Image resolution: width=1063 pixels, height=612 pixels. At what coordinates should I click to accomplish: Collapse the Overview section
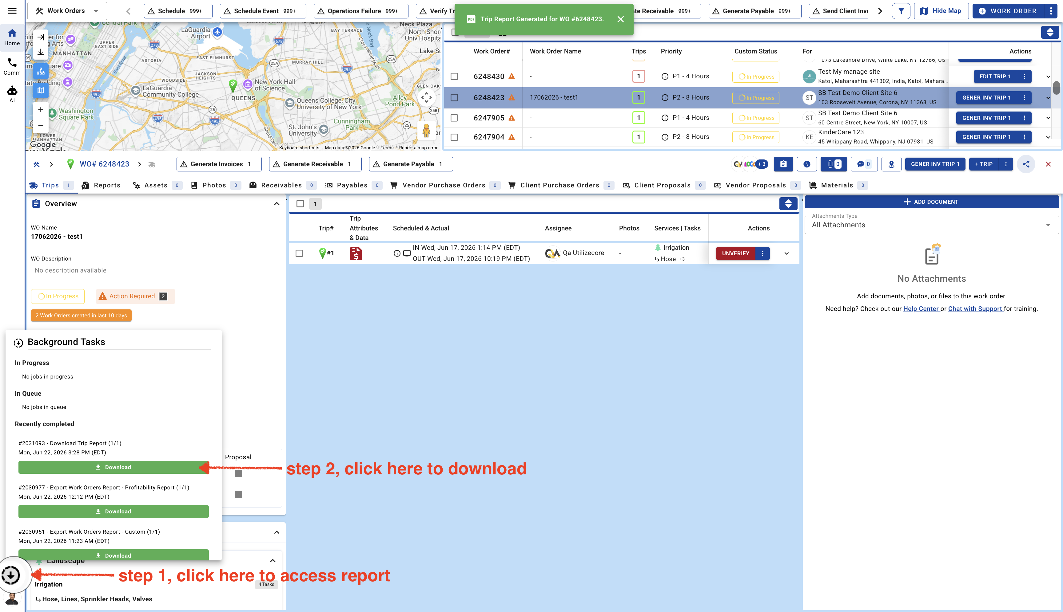[277, 204]
